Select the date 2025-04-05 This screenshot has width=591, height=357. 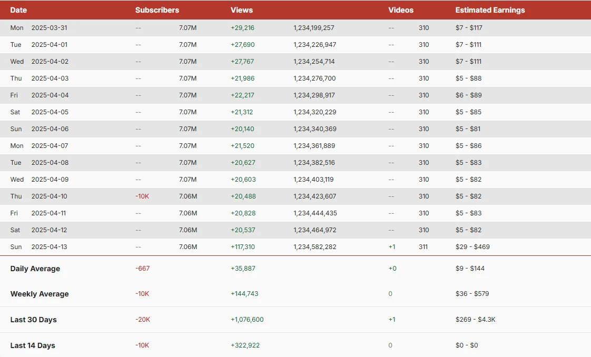[x=50, y=112]
